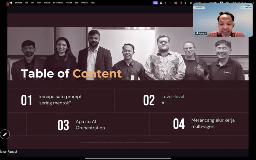Click the Bluetooth menu bar icon
Image resolution: width=256 pixels, height=160 pixels.
[185, 3]
